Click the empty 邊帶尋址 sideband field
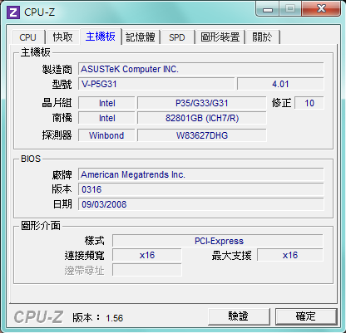Image resolution: width=346 pixels, height=333 pixels. coord(147,270)
